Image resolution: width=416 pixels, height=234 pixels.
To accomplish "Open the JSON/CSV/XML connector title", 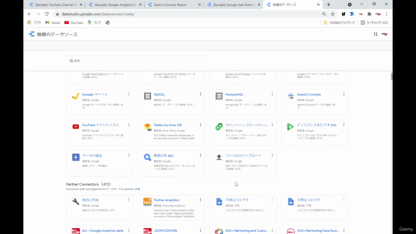I will 166,231.
